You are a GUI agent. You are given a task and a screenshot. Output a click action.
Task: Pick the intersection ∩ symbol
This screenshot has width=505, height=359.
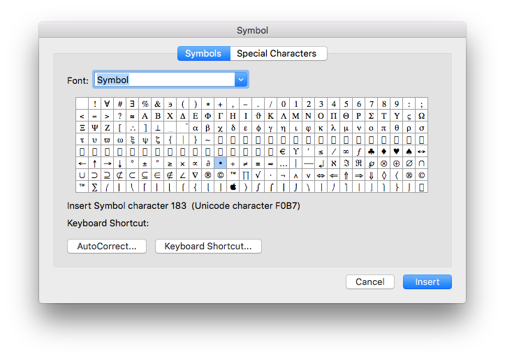click(422, 163)
